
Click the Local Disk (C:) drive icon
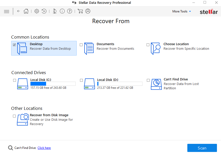(x=23, y=84)
